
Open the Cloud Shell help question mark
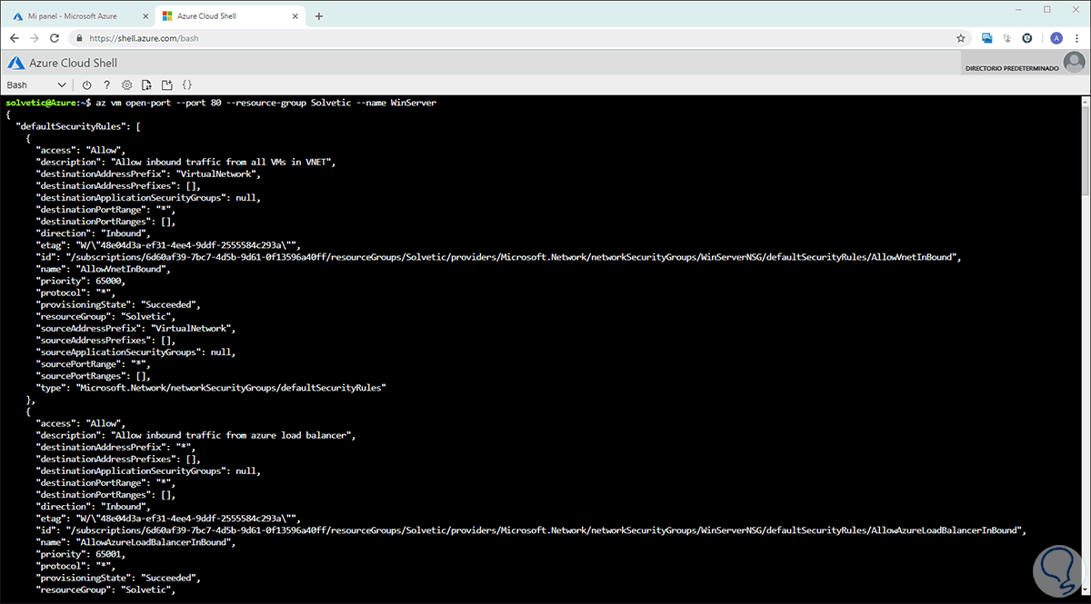106,84
